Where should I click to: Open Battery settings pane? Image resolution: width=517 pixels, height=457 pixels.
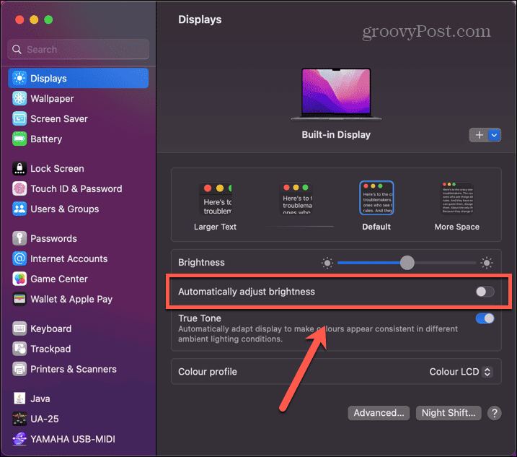78,139
